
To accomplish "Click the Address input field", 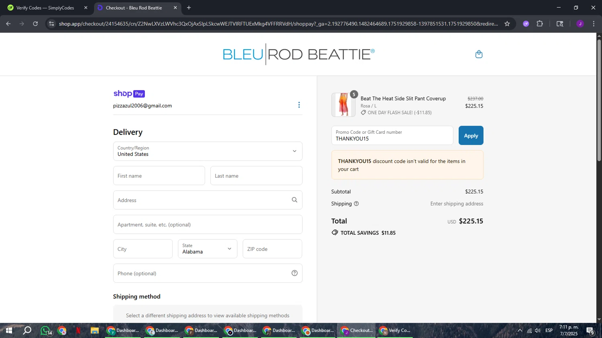I will click(207, 200).
